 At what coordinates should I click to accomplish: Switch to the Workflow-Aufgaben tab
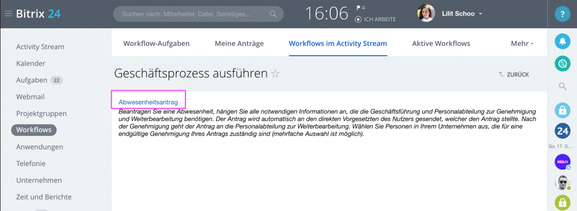(x=157, y=43)
